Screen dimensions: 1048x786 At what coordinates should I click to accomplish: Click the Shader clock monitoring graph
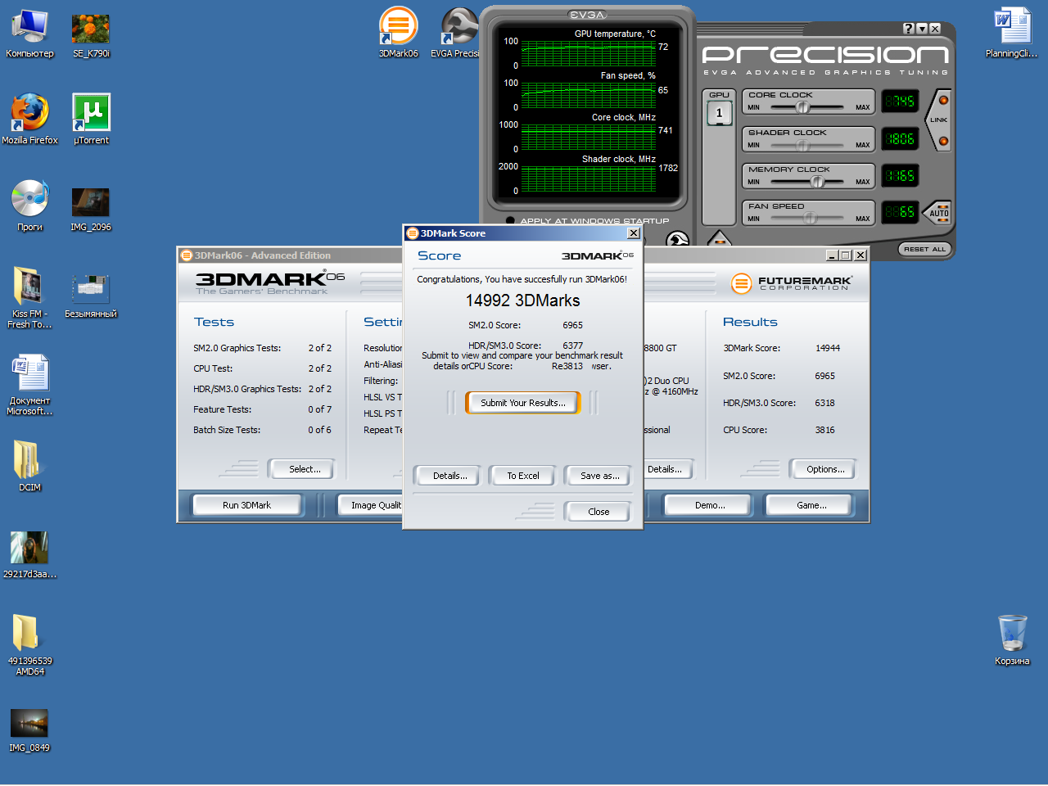589,178
